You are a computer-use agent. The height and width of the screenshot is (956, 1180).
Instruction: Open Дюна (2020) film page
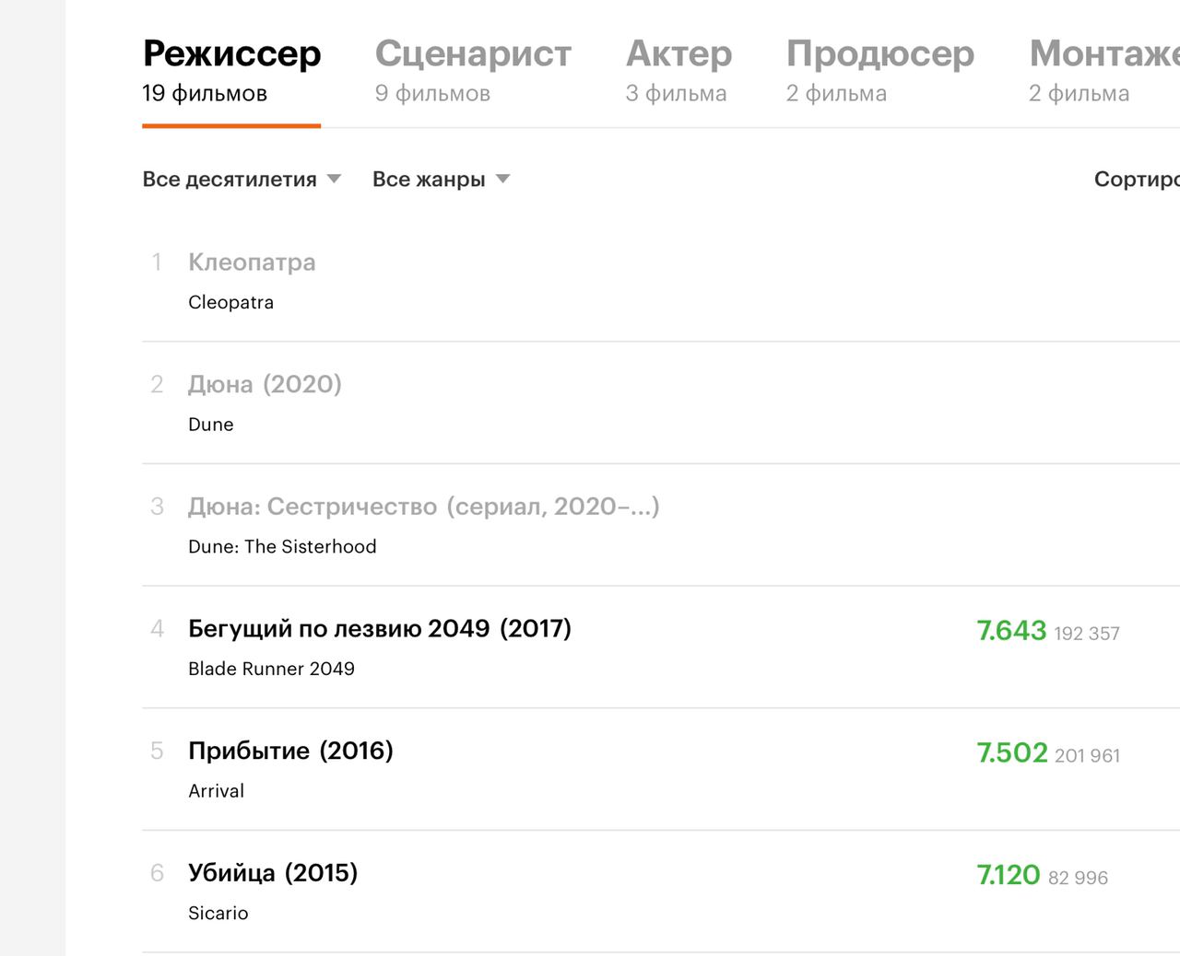point(265,384)
